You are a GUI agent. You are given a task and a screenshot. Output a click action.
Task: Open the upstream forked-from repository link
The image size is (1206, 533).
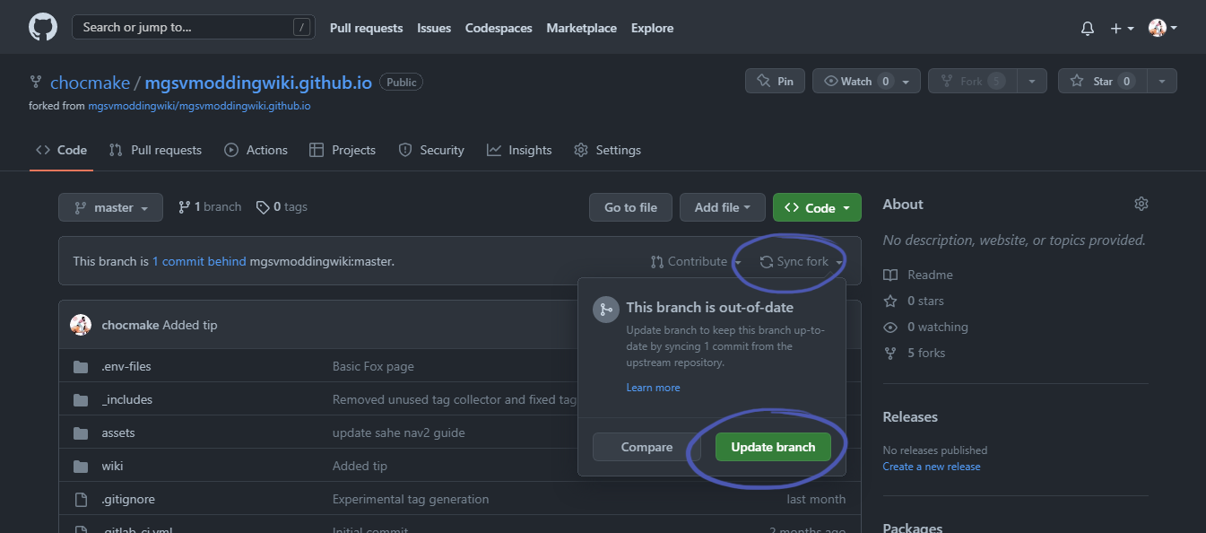point(199,106)
